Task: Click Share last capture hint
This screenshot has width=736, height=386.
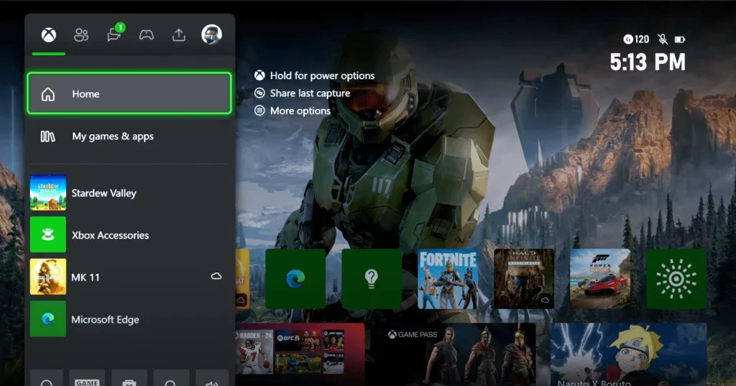Action: [x=310, y=93]
